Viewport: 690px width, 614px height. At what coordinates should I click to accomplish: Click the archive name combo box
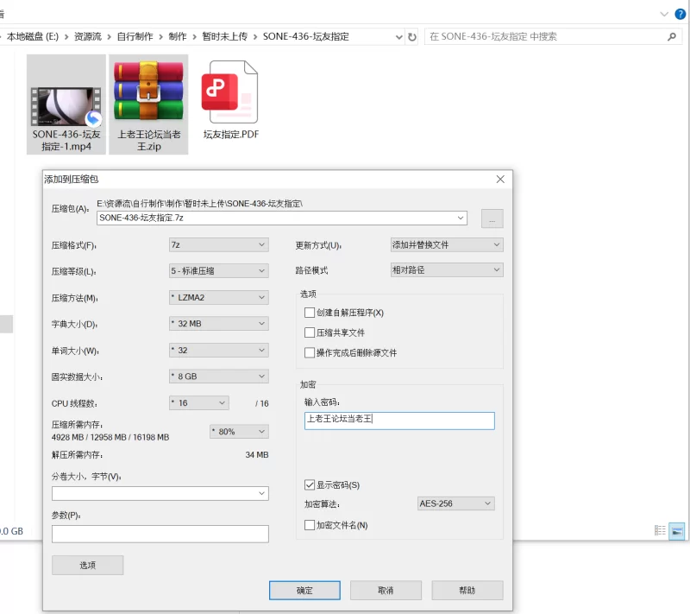[282, 218]
